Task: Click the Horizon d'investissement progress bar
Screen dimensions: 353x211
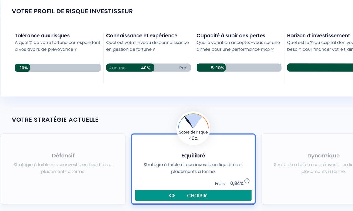Action: [319, 68]
